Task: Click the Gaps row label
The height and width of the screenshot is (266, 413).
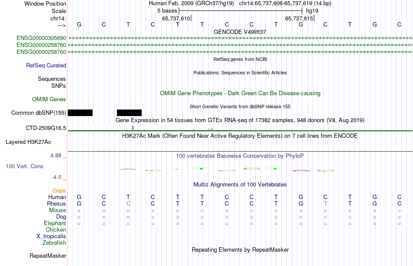Action: tap(59, 190)
